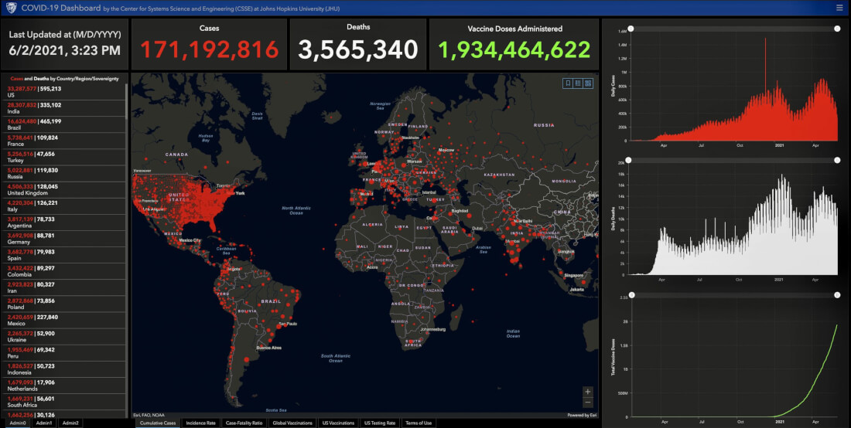Select the Indonesia row in country list
This screenshot has width=851, height=428.
[x=64, y=369]
